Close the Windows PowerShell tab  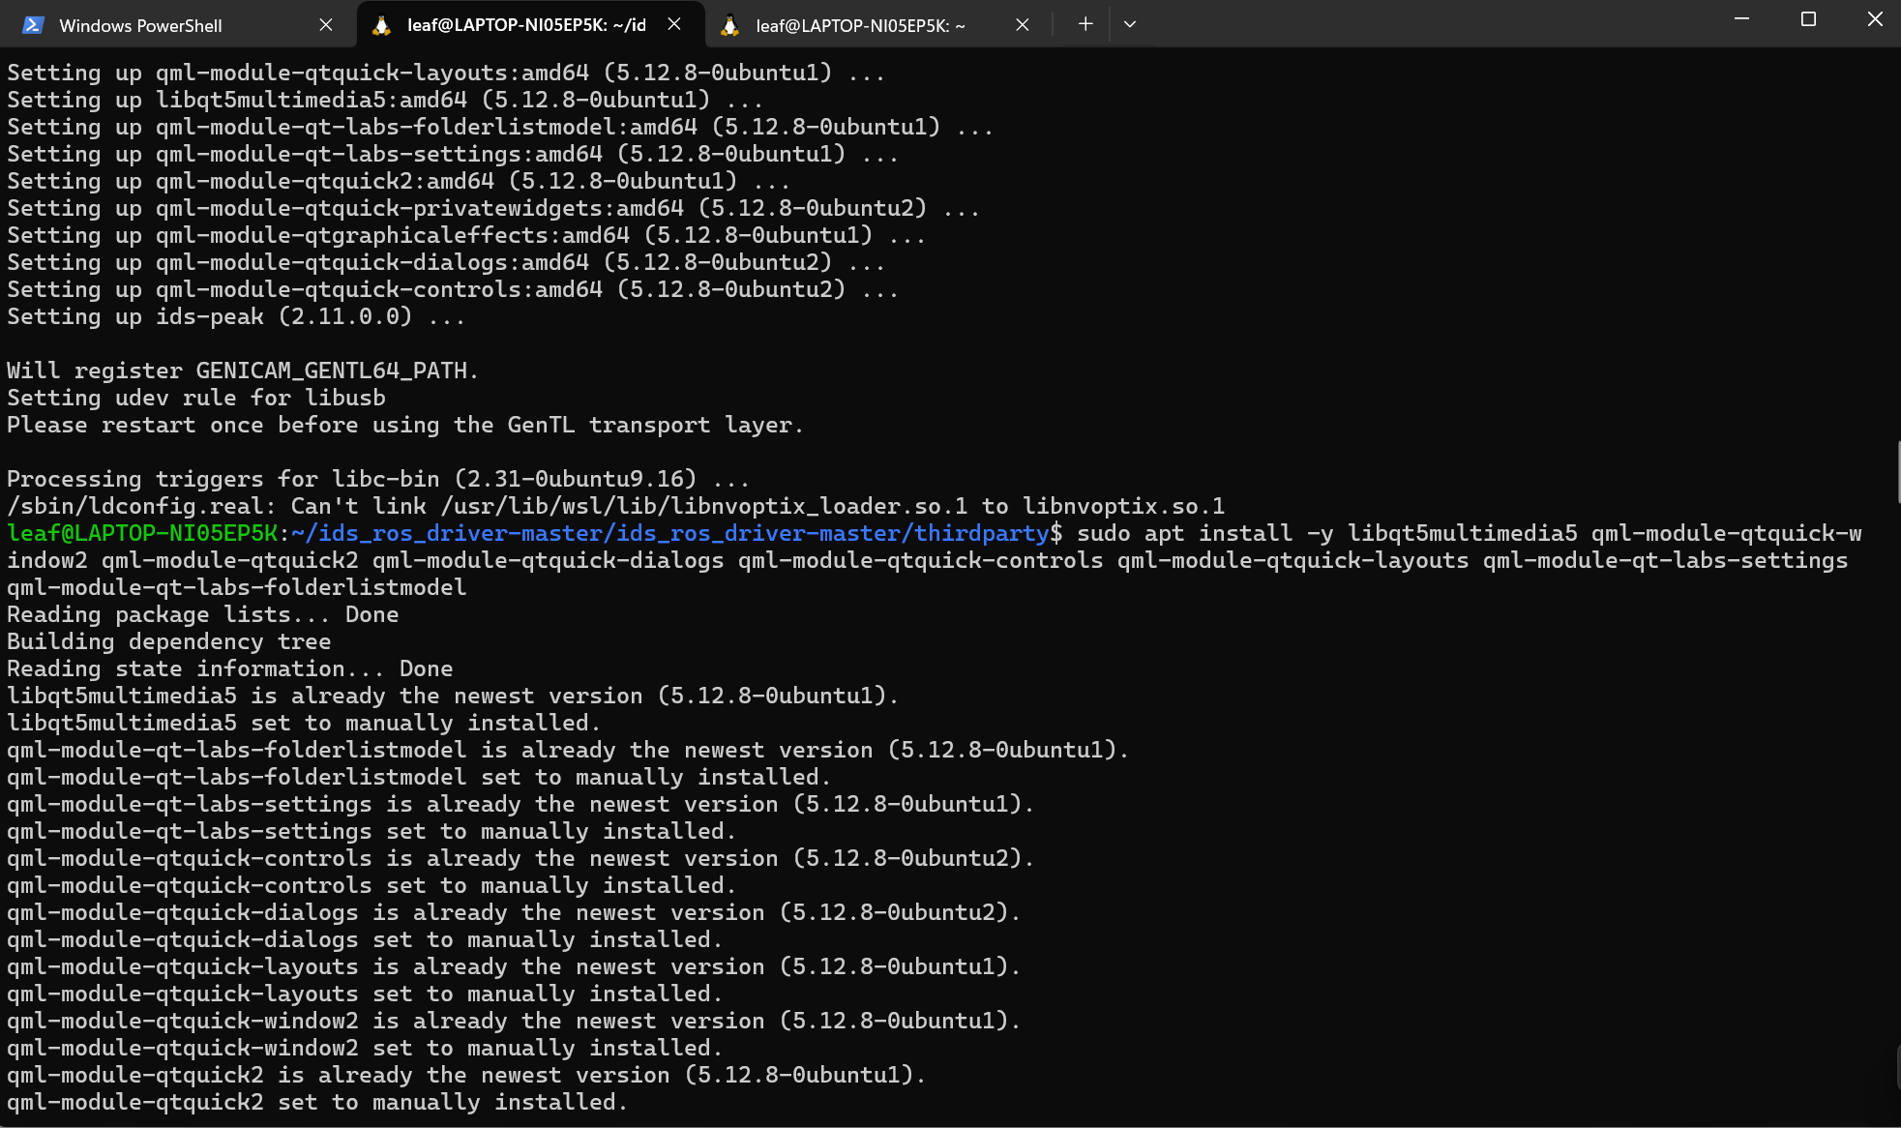point(326,25)
